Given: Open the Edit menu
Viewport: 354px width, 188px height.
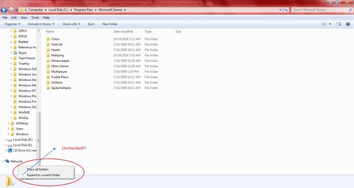Looking at the screenshot, I should click(14, 17).
